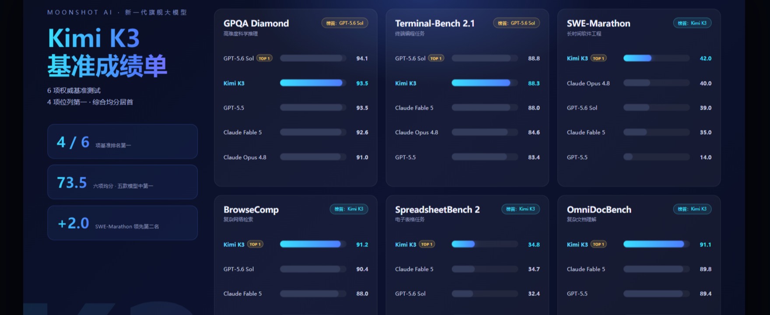
Task: Click the 88.3 Kimi K3 score in Terminal-Bench
Action: coord(534,83)
